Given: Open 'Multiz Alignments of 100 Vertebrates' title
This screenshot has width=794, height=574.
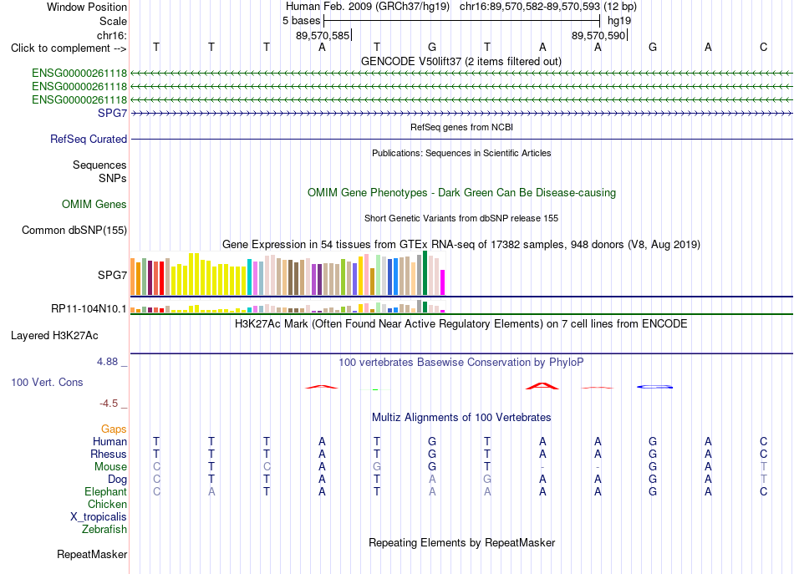Looking at the screenshot, I should pyautogui.click(x=461, y=418).
